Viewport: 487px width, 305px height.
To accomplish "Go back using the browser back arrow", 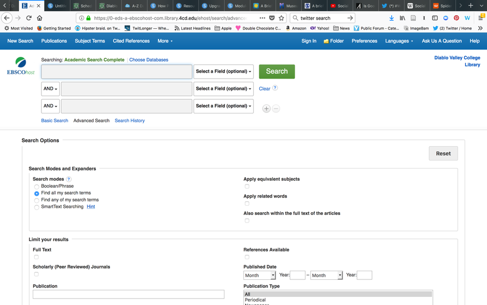I will pos(7,18).
